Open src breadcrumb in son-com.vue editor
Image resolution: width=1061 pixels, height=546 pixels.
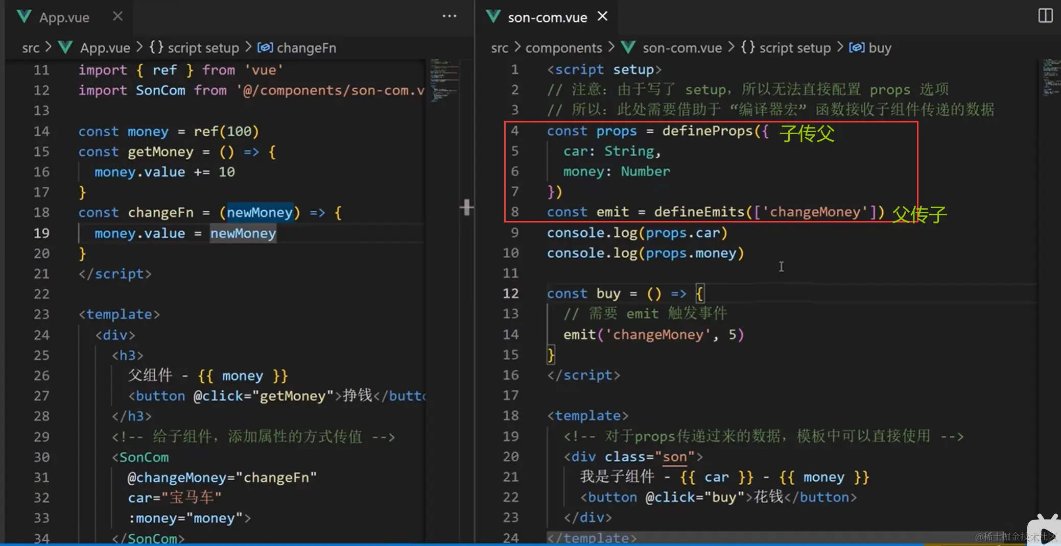coord(500,48)
